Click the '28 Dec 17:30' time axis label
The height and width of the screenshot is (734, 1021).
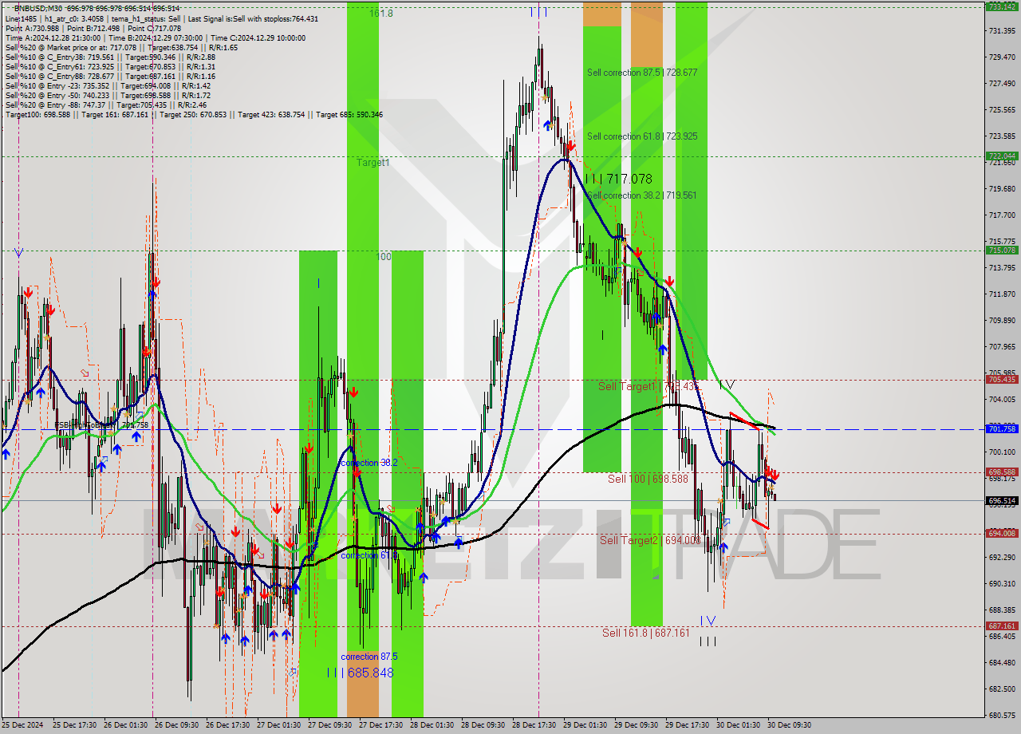[534, 725]
